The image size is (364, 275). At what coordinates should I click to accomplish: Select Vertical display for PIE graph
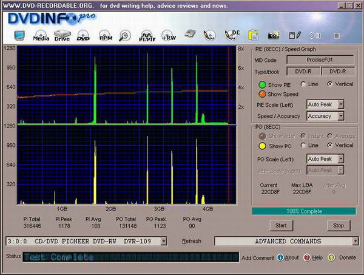point(329,84)
